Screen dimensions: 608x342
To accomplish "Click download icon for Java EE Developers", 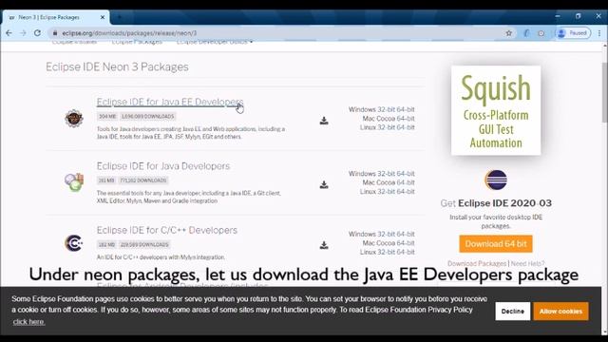I will pyautogui.click(x=324, y=121).
